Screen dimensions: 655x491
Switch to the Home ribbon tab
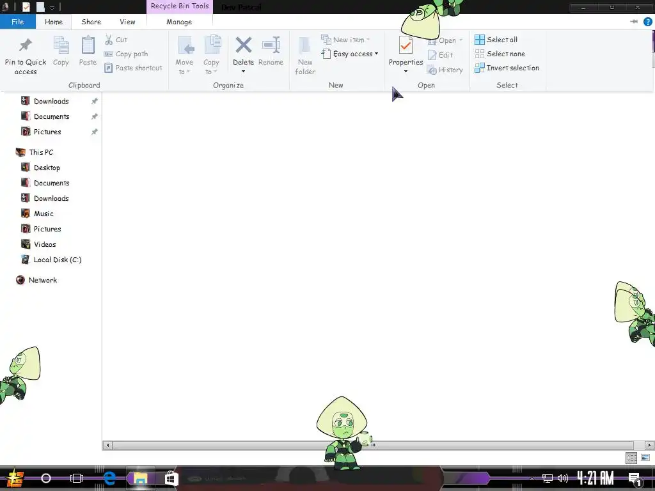click(54, 22)
